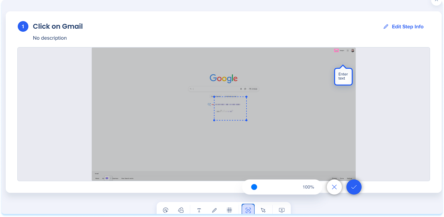Viewport: 444px width, 217px height.
Task: Click the "Enter text" tooltip bubble
Action: tap(343, 76)
